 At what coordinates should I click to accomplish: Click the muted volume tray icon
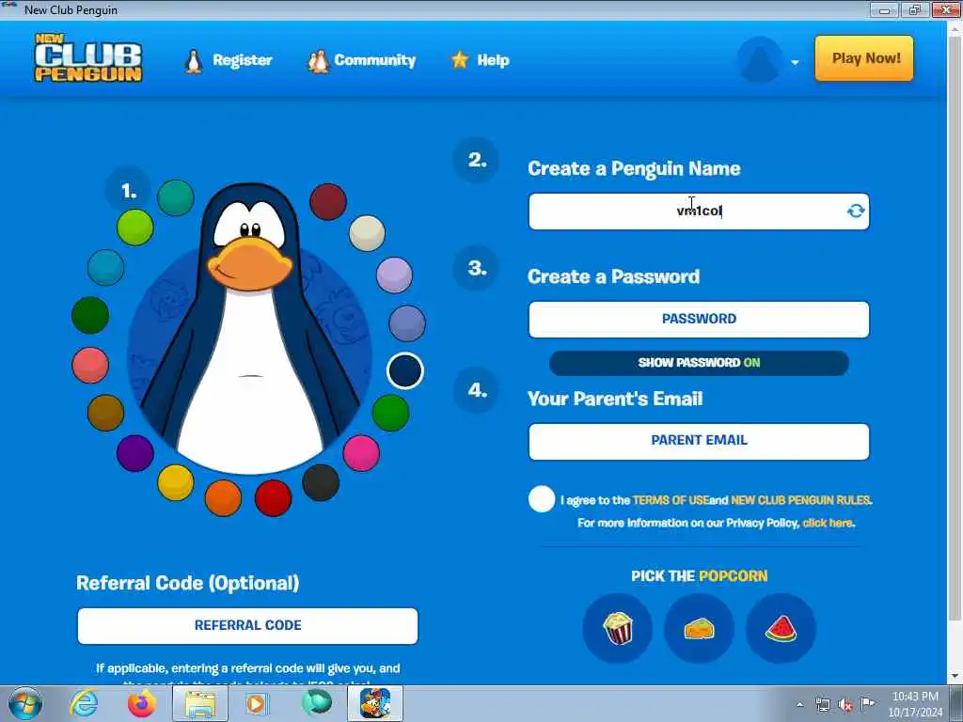coord(845,705)
